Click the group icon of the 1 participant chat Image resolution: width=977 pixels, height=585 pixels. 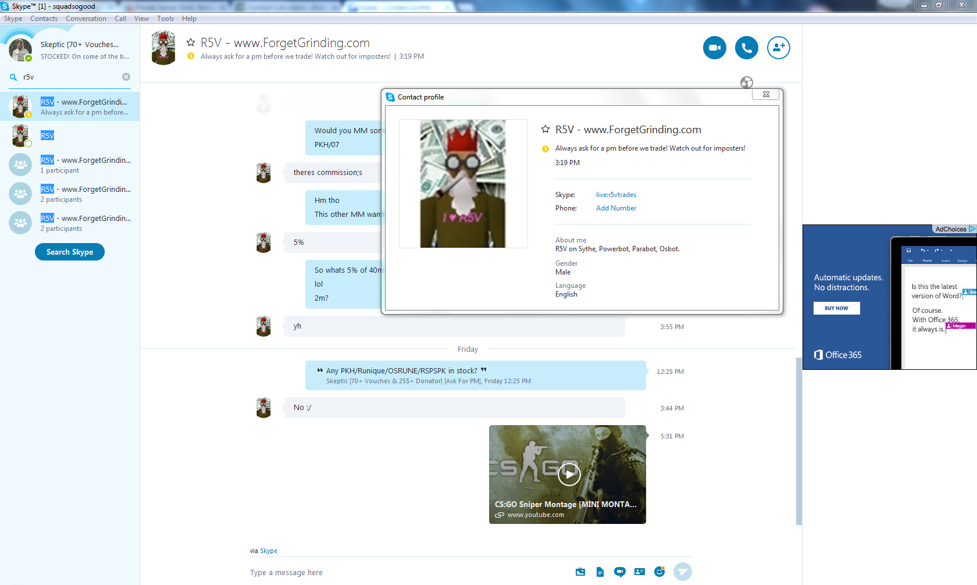coord(20,165)
